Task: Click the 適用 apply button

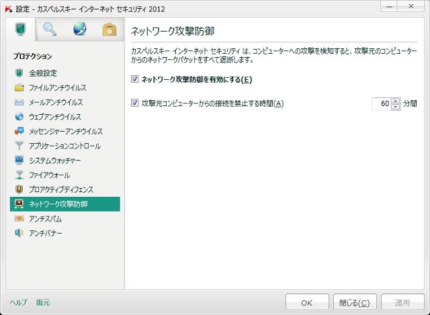Action: click(x=402, y=302)
